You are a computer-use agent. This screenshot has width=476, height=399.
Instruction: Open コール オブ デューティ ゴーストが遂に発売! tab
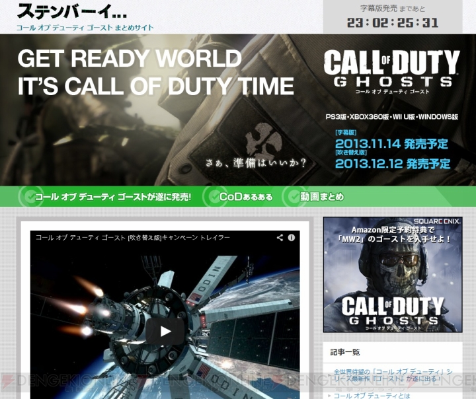(x=113, y=197)
